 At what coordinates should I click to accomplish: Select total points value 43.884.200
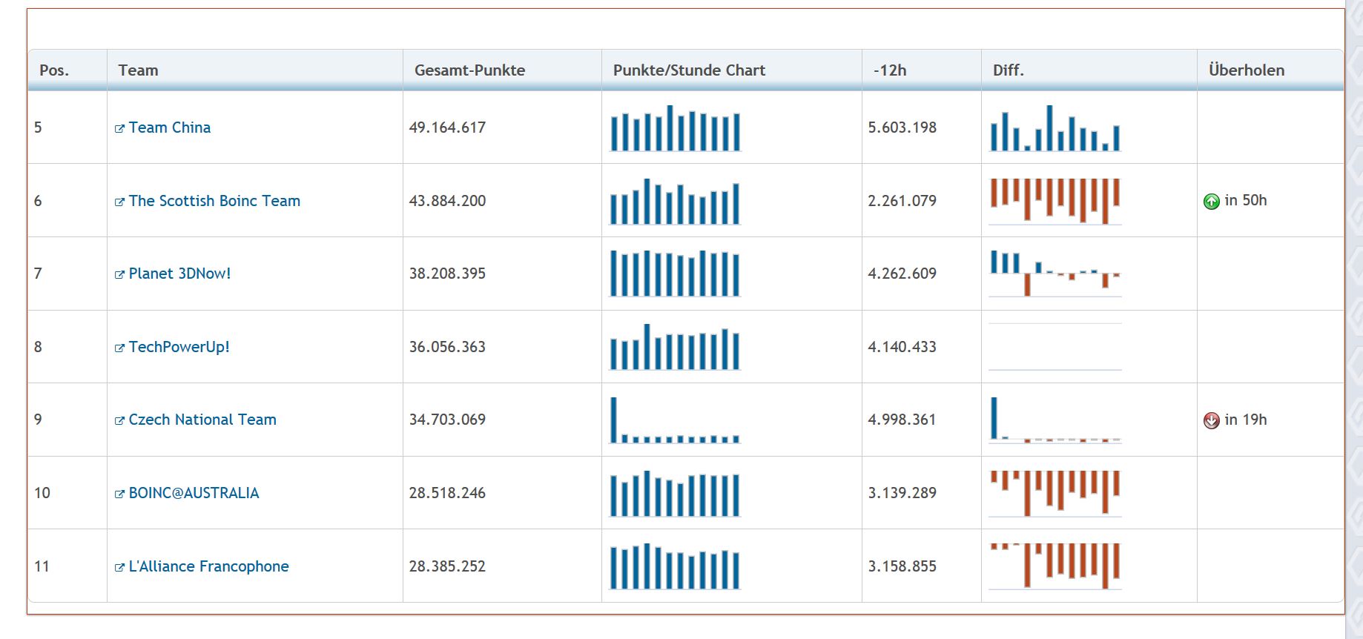point(447,201)
